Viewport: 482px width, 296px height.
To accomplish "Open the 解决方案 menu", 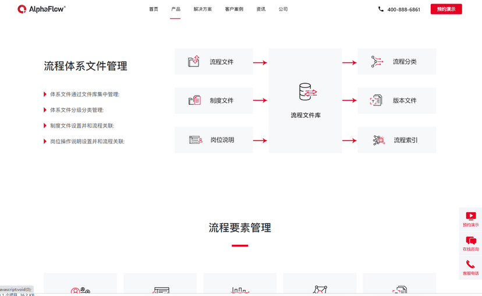I will click(x=203, y=9).
